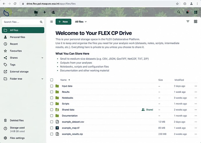Open the Activity lightning bolt icon
The height and width of the screenshot is (143, 201).
45,12
